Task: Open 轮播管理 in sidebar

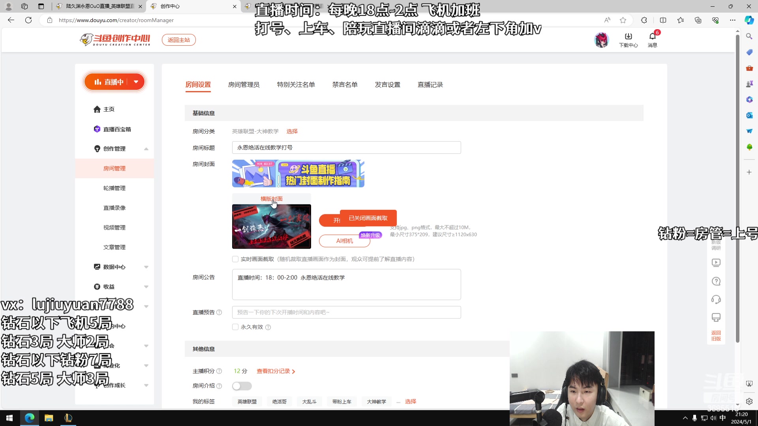Action: [x=114, y=188]
